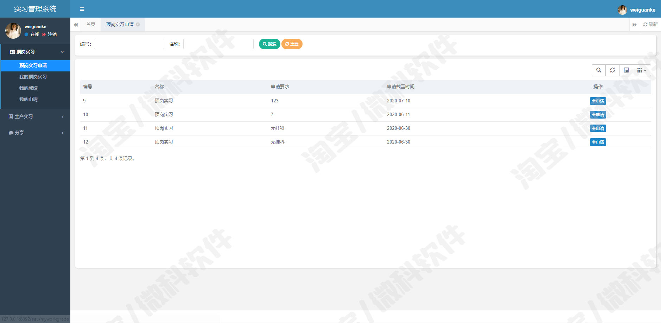Click the 在线 status indicator
The width and height of the screenshot is (661, 323).
click(32, 34)
